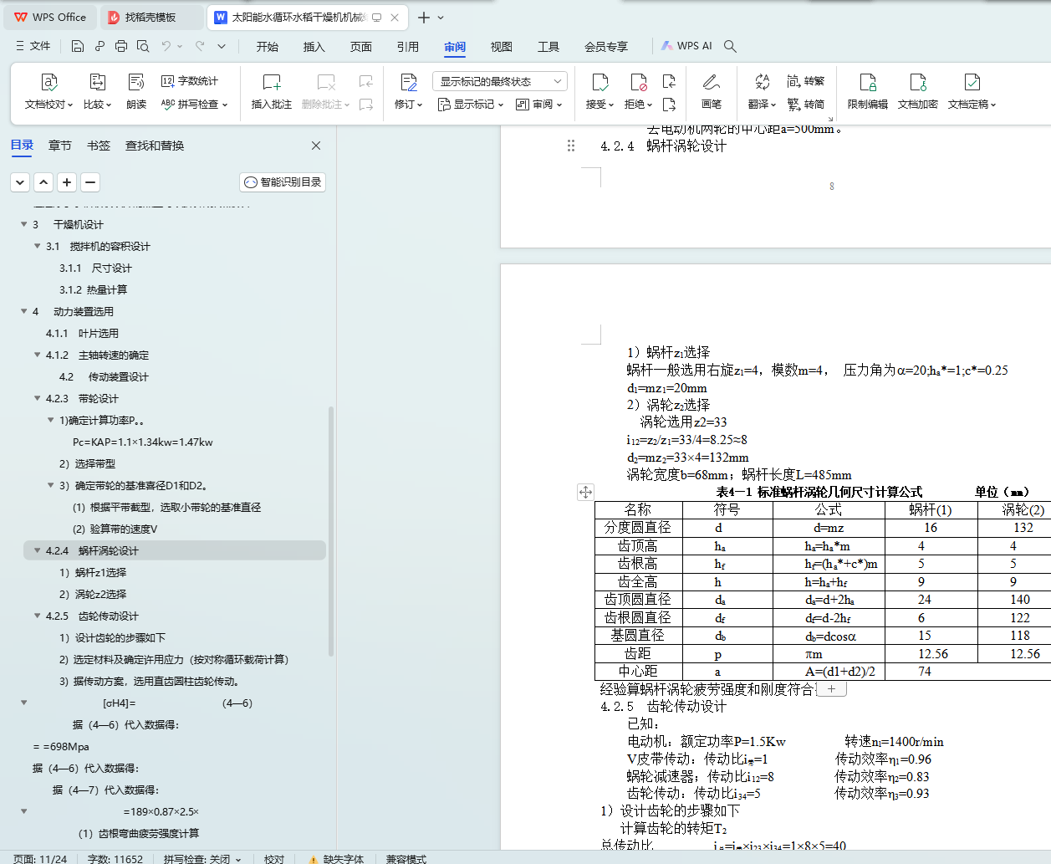Select outline item 4.1.1 叶片选用
The width and height of the screenshot is (1051, 864).
[82, 333]
